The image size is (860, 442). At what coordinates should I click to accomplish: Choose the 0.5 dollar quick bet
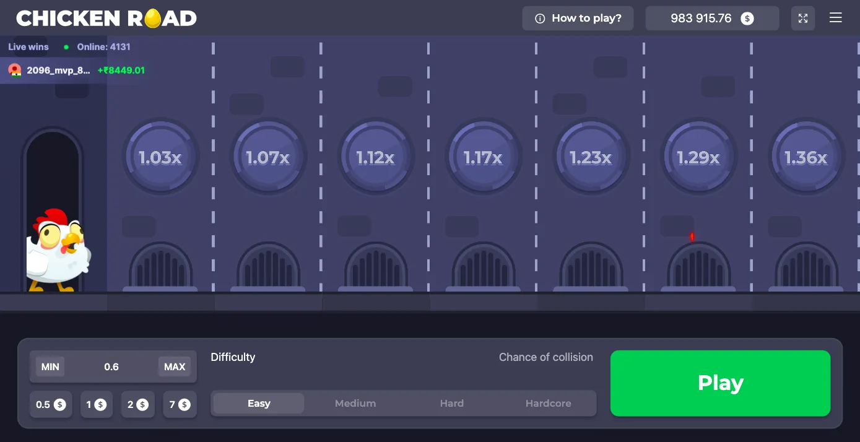(x=51, y=405)
